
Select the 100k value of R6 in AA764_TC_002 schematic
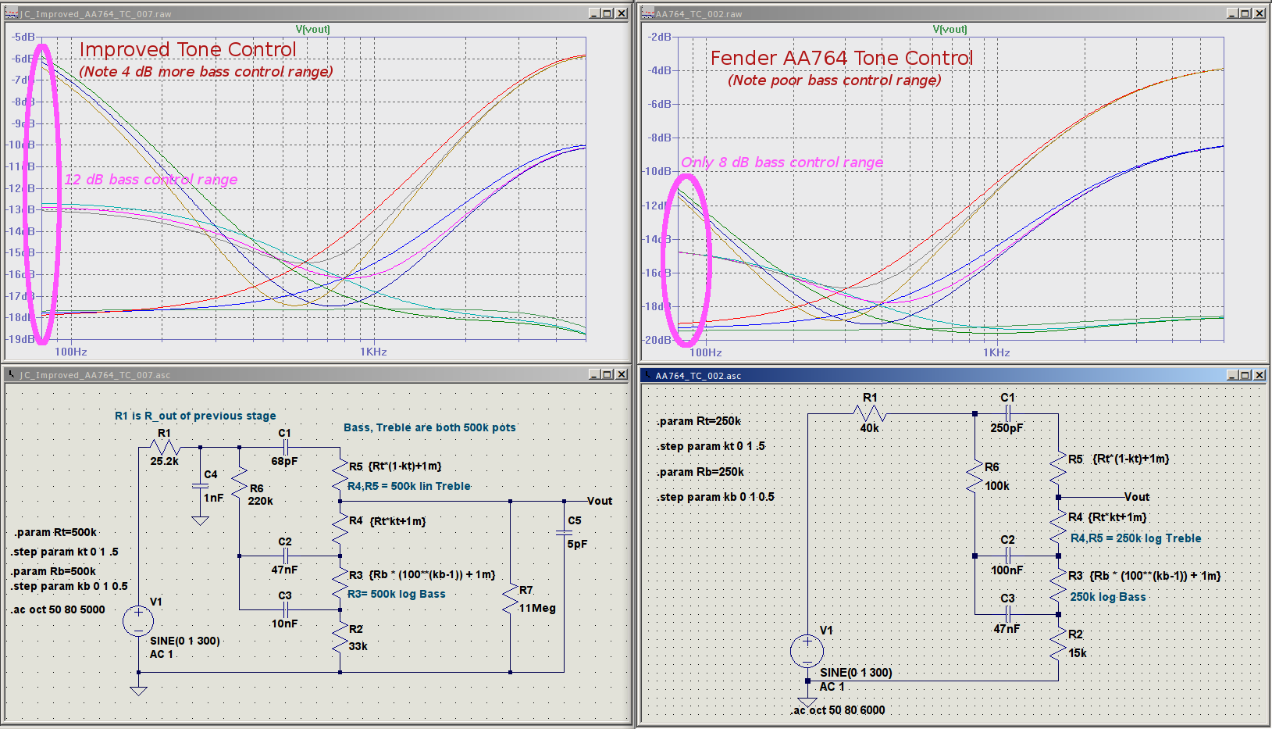click(x=997, y=486)
